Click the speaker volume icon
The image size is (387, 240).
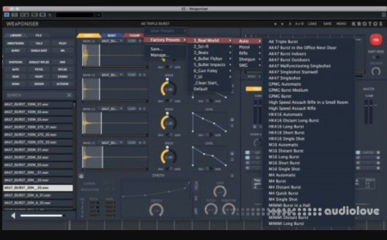coord(13,215)
